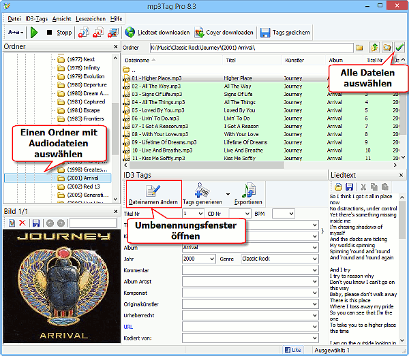Click the green checkmark select-all icon
The image size is (409, 356).
point(399,48)
